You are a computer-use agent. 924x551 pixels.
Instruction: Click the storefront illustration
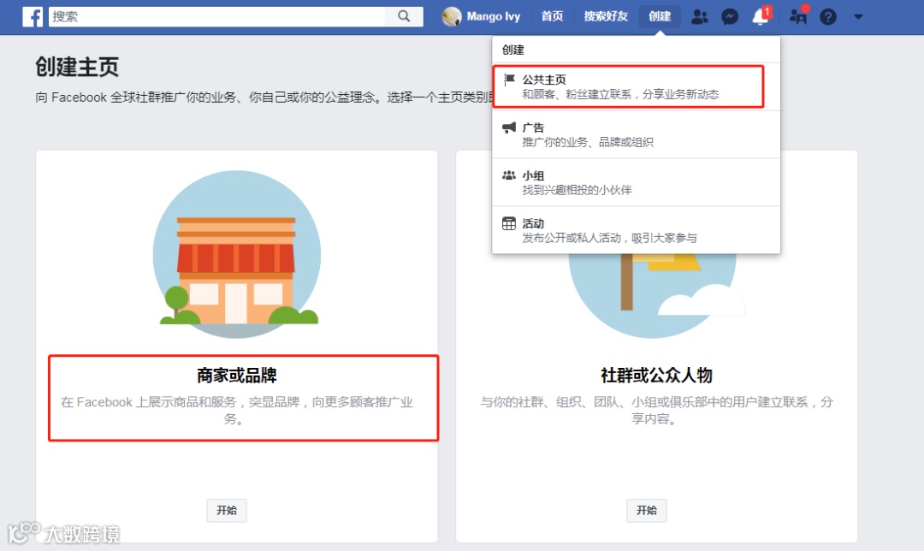pos(237,255)
